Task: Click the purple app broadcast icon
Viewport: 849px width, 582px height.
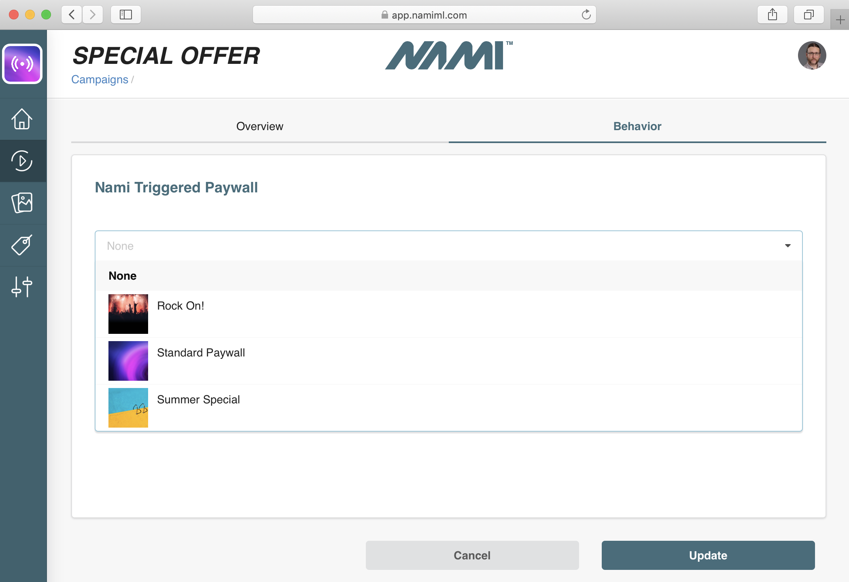Action: click(x=22, y=64)
